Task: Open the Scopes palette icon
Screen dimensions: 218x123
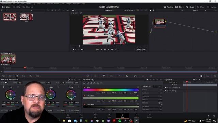Action: pos(208,76)
